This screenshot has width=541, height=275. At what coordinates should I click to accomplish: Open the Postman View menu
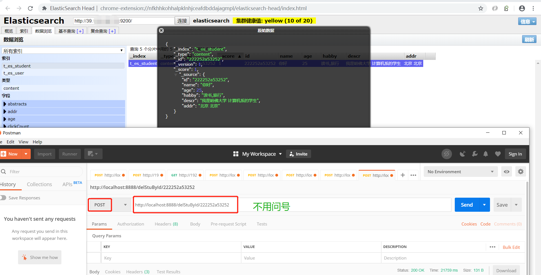23,142
